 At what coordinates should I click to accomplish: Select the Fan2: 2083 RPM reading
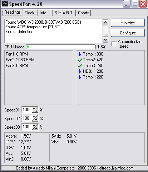click(x=20, y=60)
